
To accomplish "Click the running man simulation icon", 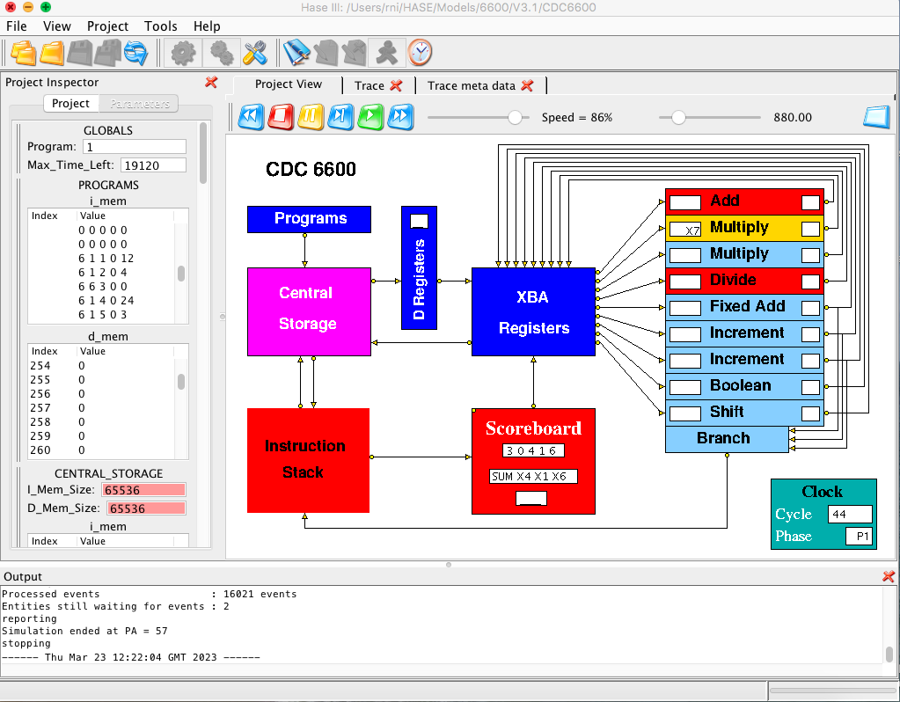I will click(x=387, y=53).
